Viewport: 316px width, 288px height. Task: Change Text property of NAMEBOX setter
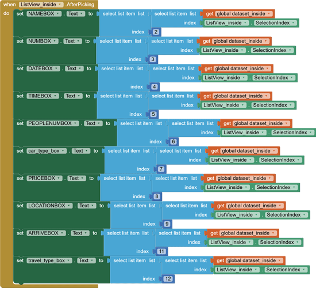(76, 14)
